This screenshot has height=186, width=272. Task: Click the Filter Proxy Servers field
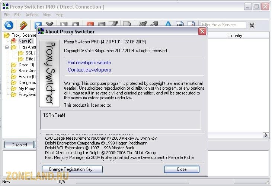click(x=223, y=25)
